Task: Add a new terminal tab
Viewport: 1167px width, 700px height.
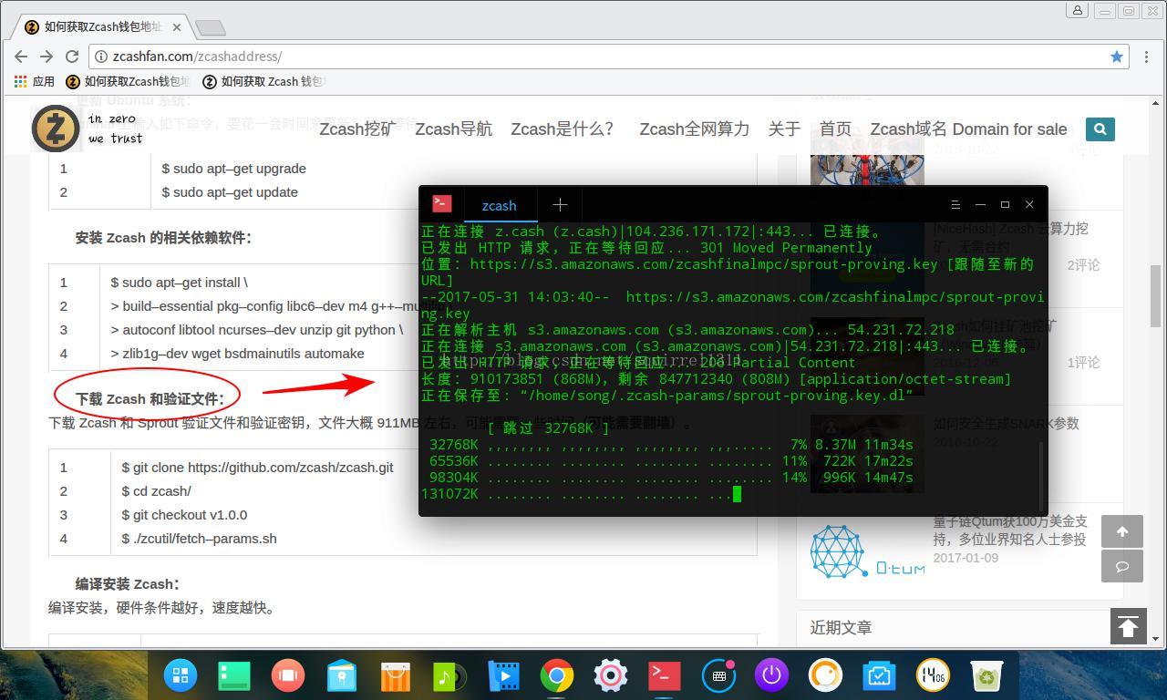Action: tap(560, 205)
